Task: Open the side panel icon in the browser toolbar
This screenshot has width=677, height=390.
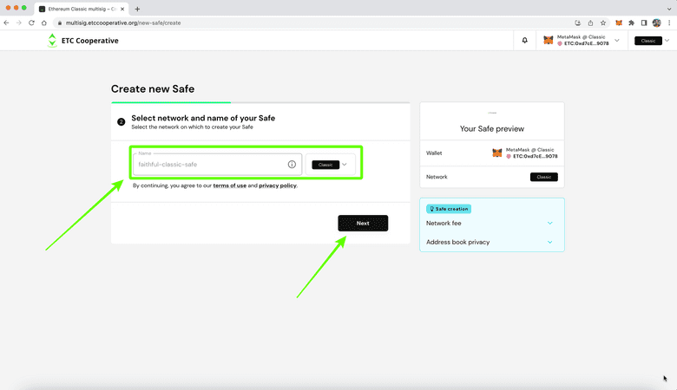Action: click(x=644, y=23)
